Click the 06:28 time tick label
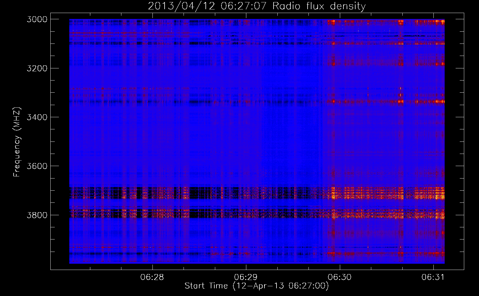 tap(152, 277)
